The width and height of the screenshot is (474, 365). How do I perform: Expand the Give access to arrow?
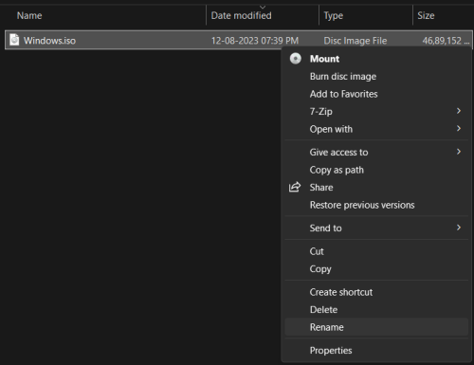459,152
